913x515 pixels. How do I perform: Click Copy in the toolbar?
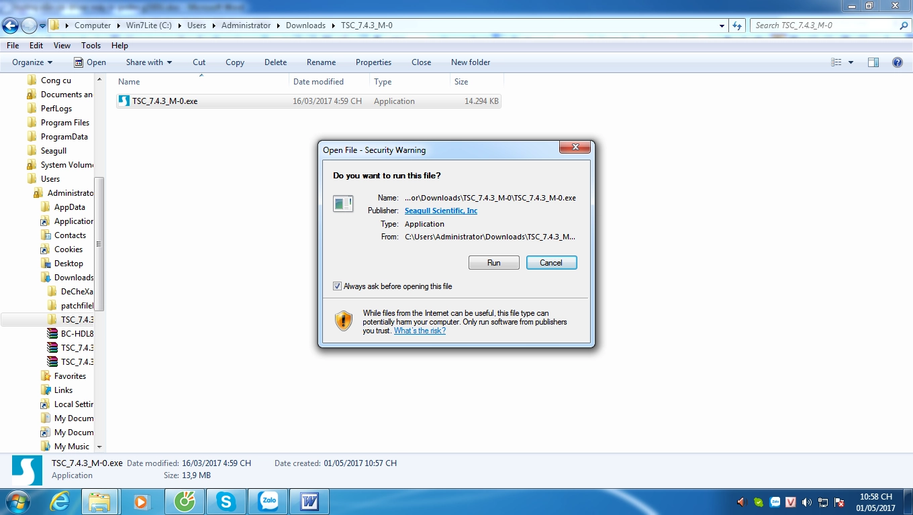point(235,62)
